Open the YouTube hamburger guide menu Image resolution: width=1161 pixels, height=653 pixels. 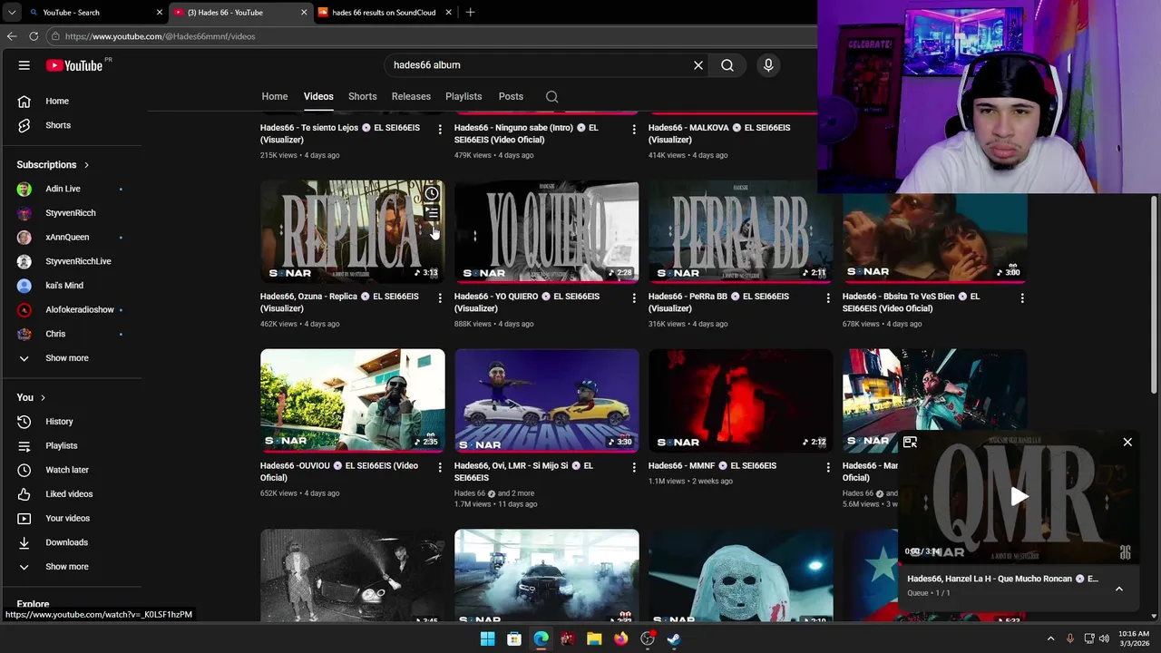(x=24, y=65)
